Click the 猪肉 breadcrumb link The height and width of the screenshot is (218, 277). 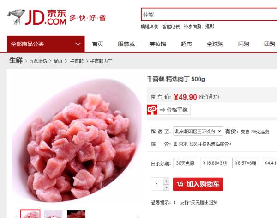tap(58, 61)
